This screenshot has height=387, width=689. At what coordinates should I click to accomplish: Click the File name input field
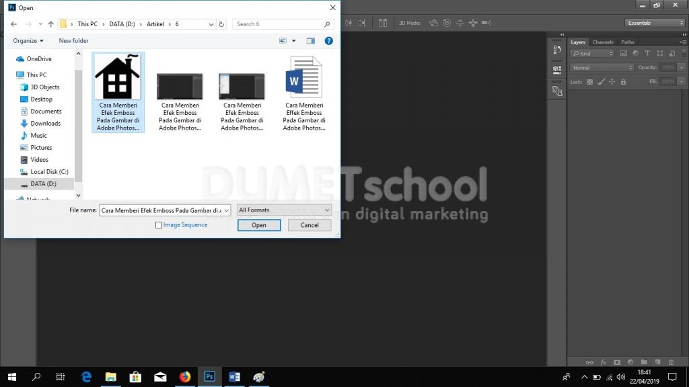click(160, 210)
